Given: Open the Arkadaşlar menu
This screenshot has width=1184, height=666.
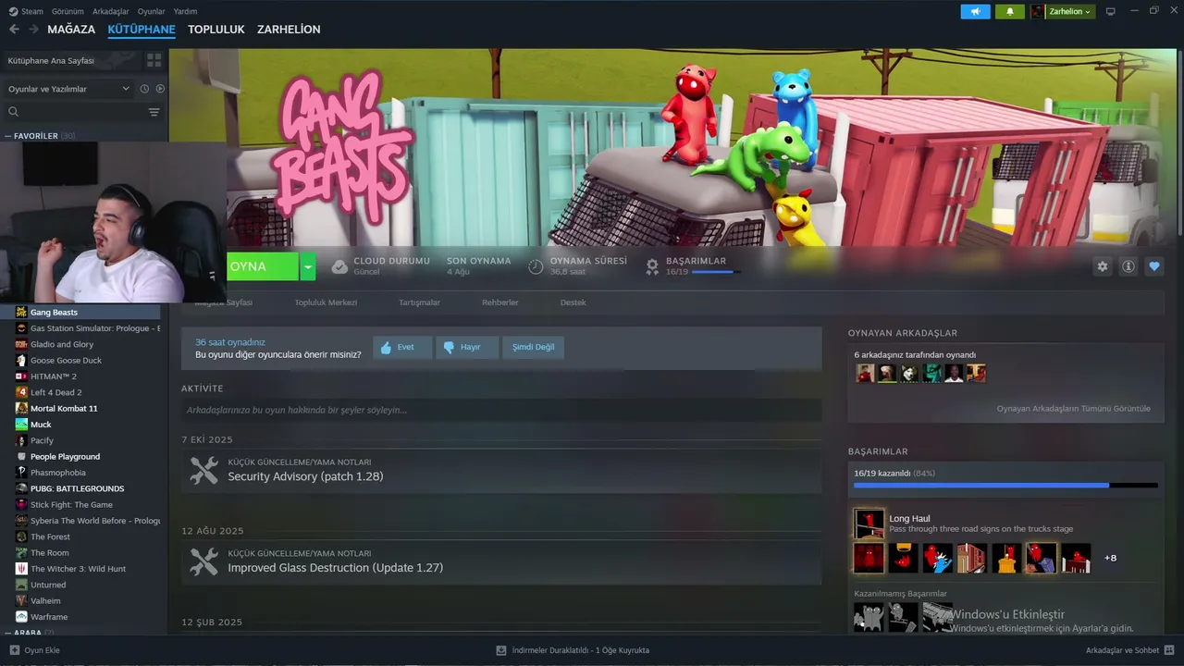Looking at the screenshot, I should pos(111,11).
